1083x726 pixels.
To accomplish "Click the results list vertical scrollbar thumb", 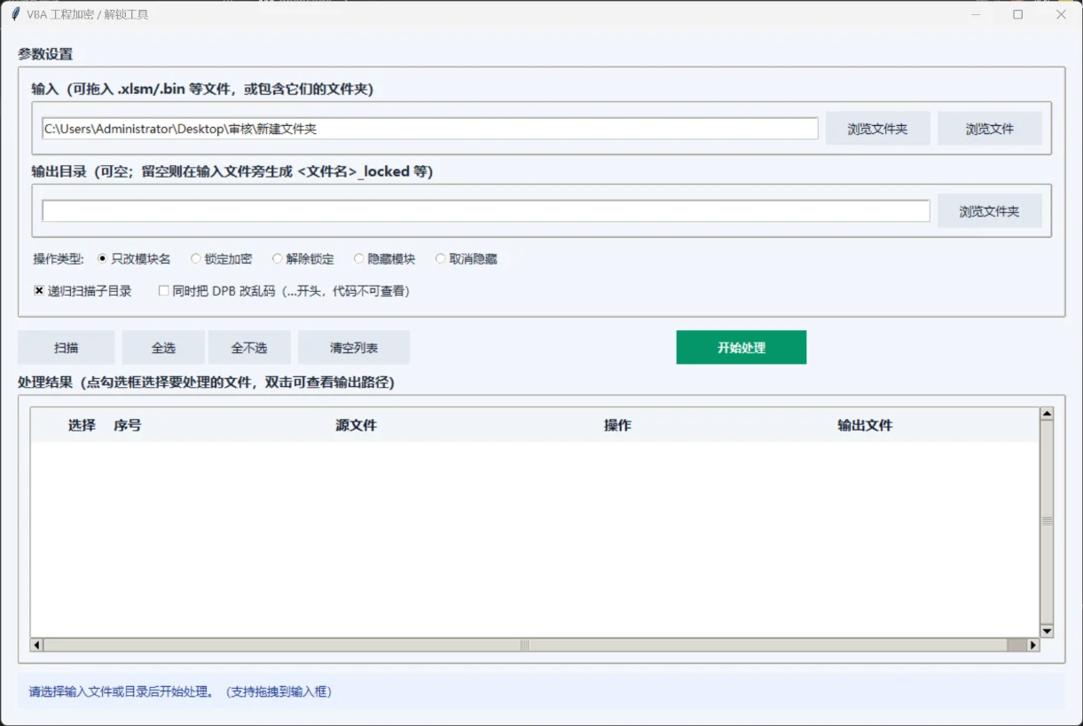I will 1047,522.
